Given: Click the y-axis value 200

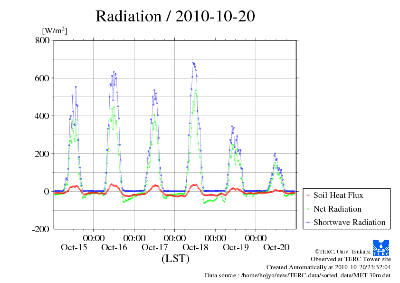Looking at the screenshot, I should (42, 154).
